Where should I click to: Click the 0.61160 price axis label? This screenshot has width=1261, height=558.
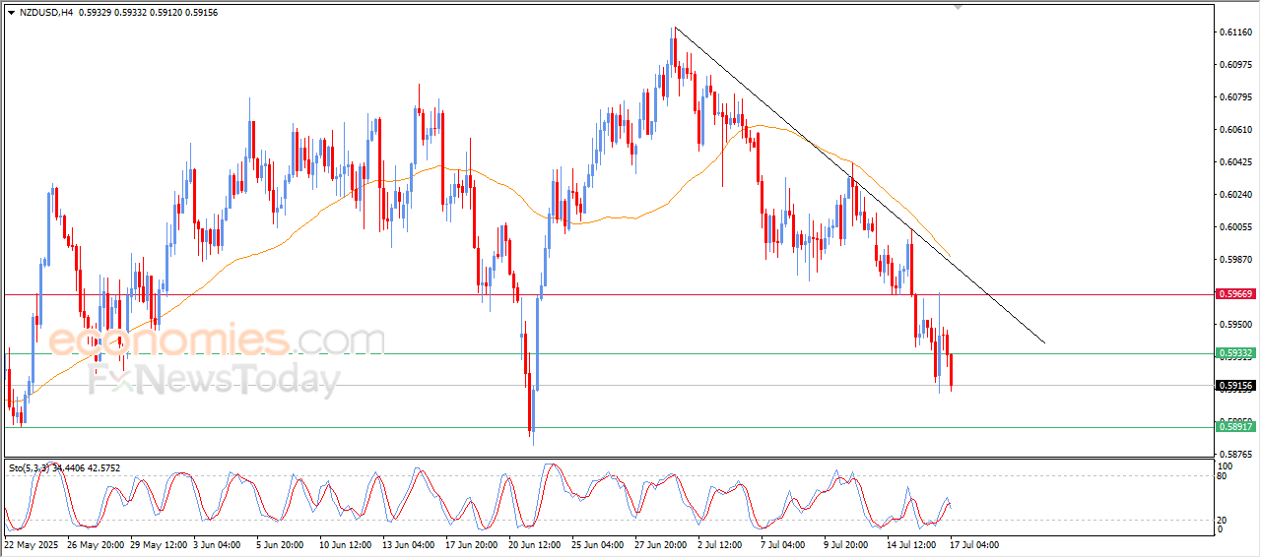click(1235, 32)
